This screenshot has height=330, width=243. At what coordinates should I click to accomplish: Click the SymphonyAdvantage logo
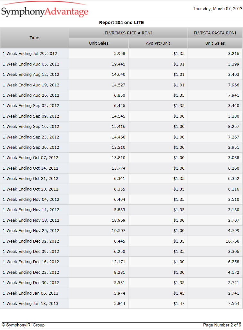45,9
